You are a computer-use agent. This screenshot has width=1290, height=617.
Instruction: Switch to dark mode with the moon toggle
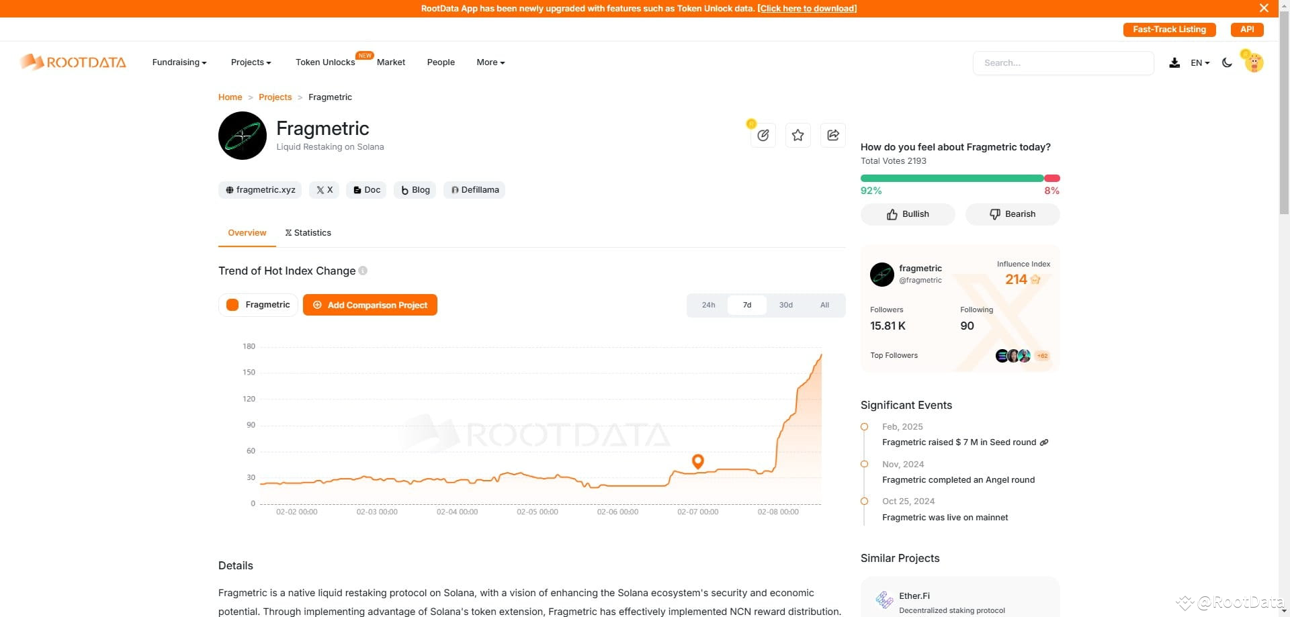1227,62
